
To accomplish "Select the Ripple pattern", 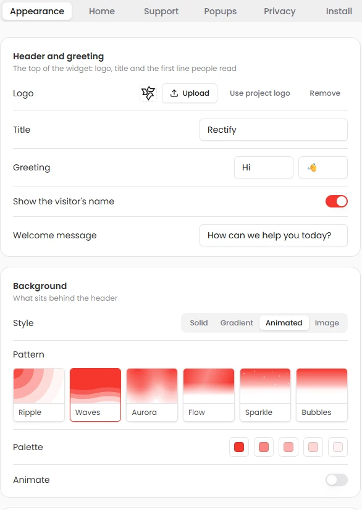I will [39, 395].
